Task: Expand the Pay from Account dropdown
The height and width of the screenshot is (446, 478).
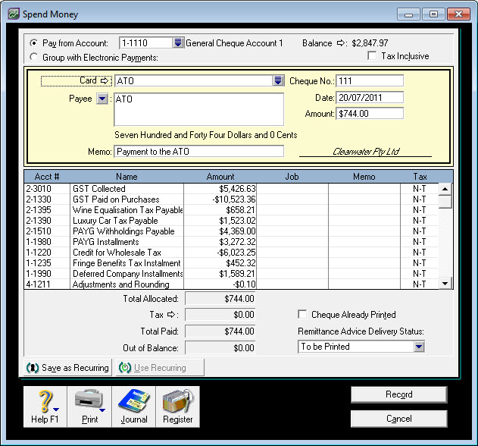Action: point(178,43)
